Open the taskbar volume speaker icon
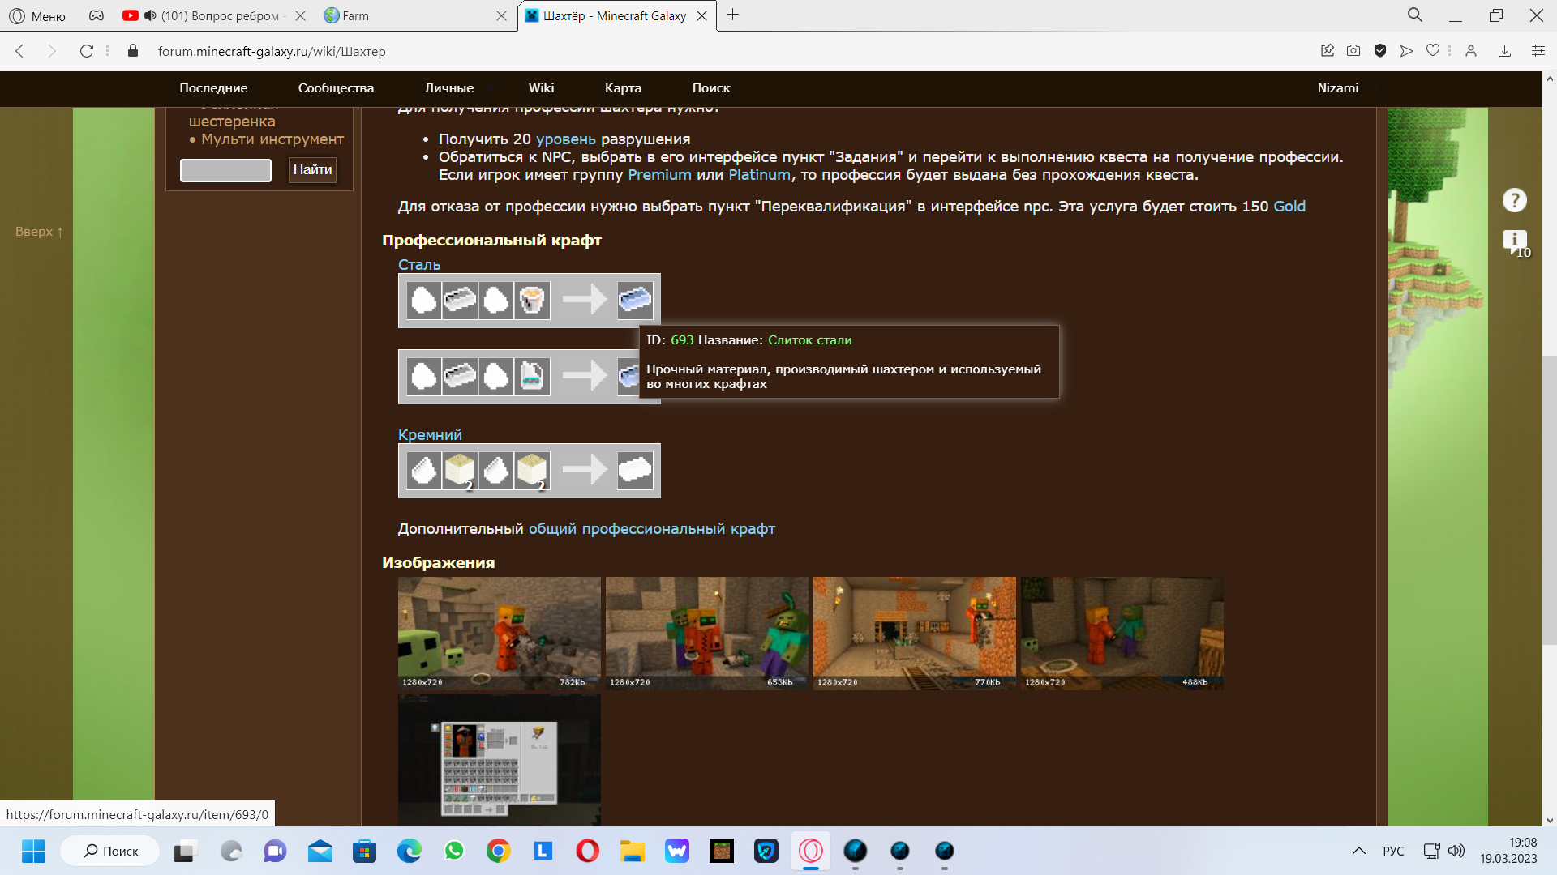This screenshot has width=1557, height=875. click(x=1456, y=851)
